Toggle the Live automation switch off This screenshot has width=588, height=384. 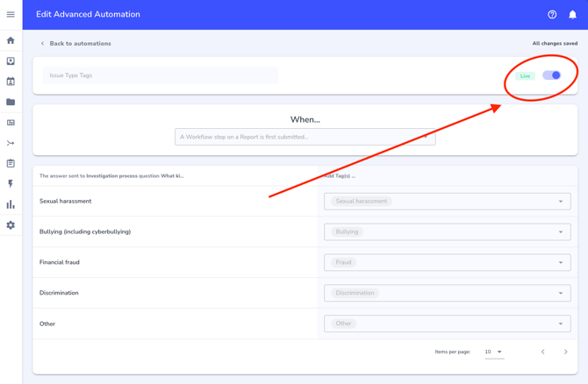[x=551, y=75]
